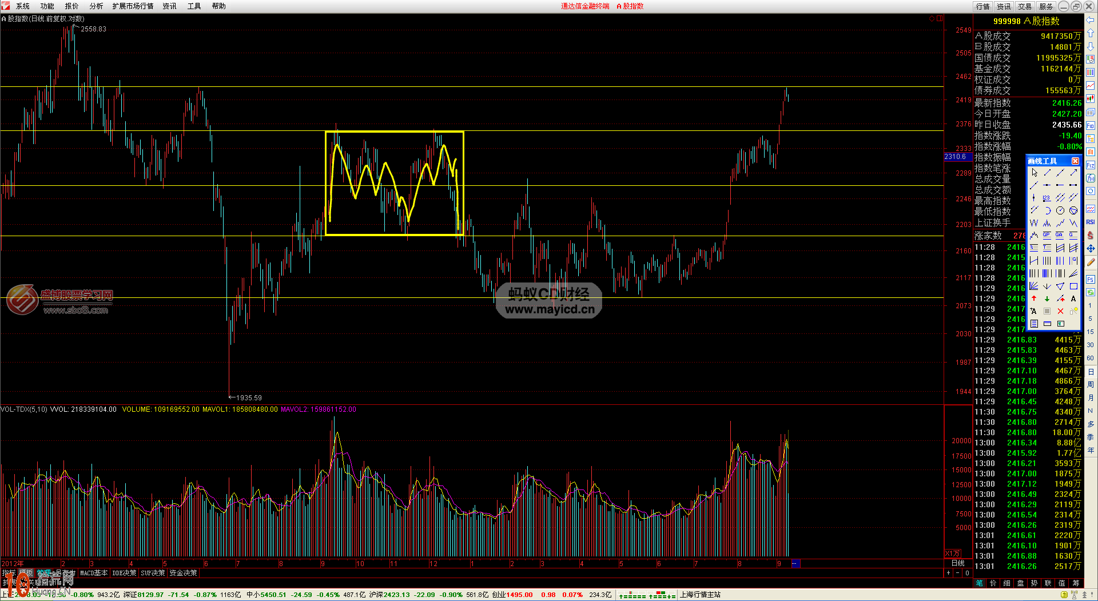
Task: Open the 分析 menu
Action: point(97,6)
